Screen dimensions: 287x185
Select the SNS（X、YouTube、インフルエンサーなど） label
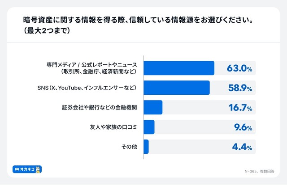pyautogui.click(x=99, y=88)
